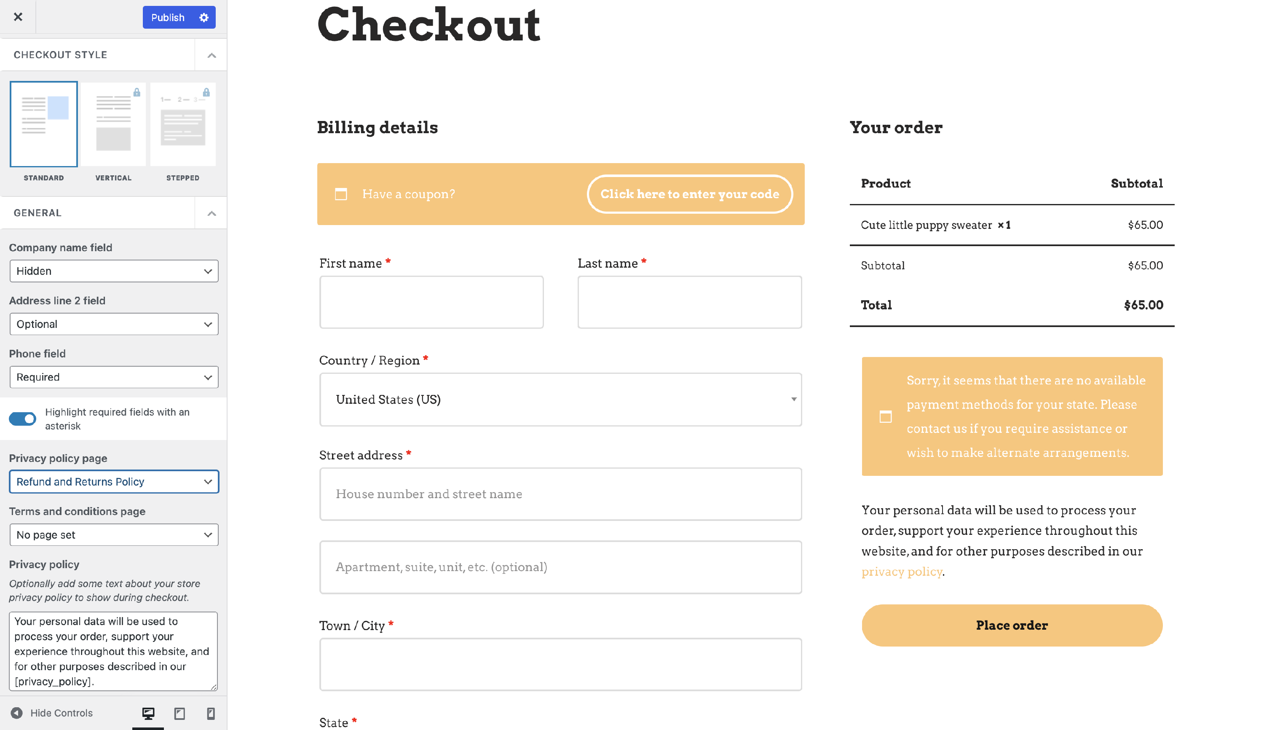Click here to enter your code

coord(689,194)
